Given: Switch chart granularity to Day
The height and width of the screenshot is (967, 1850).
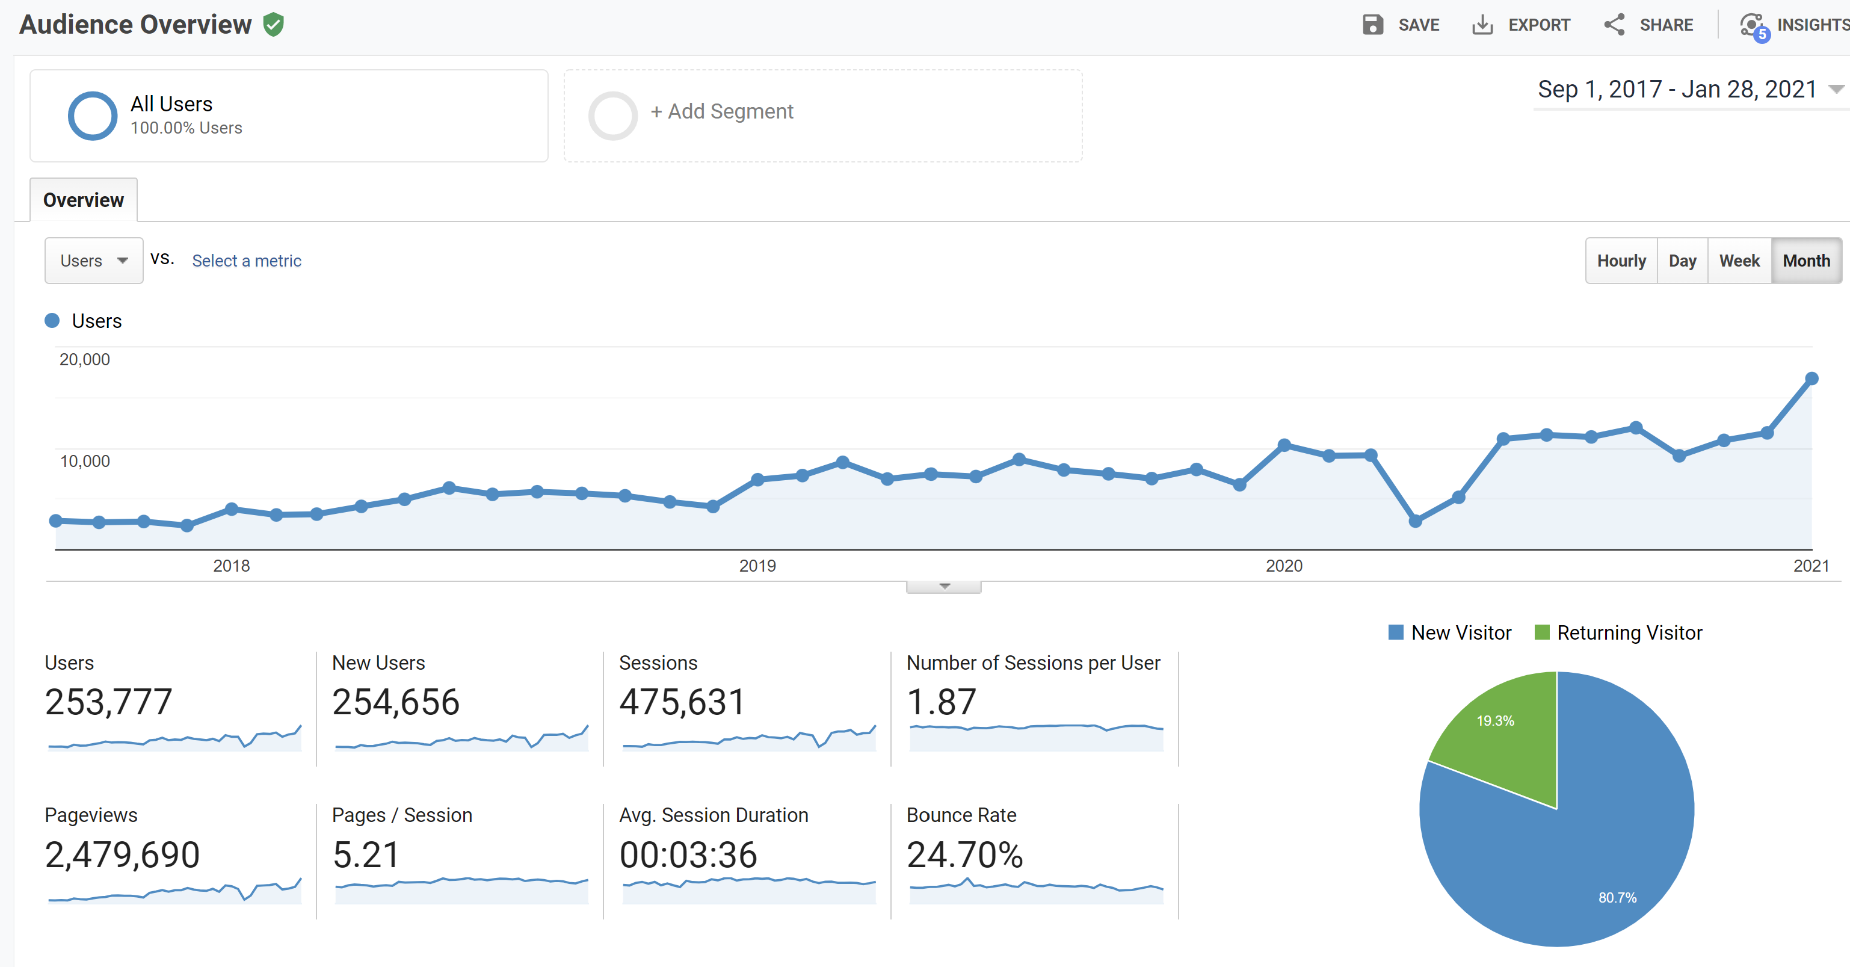Looking at the screenshot, I should pos(1683,260).
